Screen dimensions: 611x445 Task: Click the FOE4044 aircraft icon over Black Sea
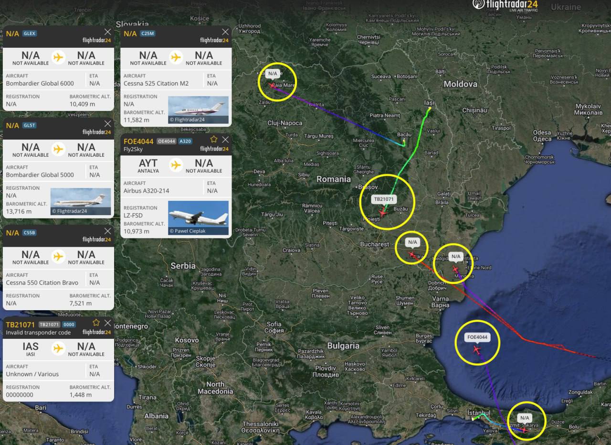point(476,349)
